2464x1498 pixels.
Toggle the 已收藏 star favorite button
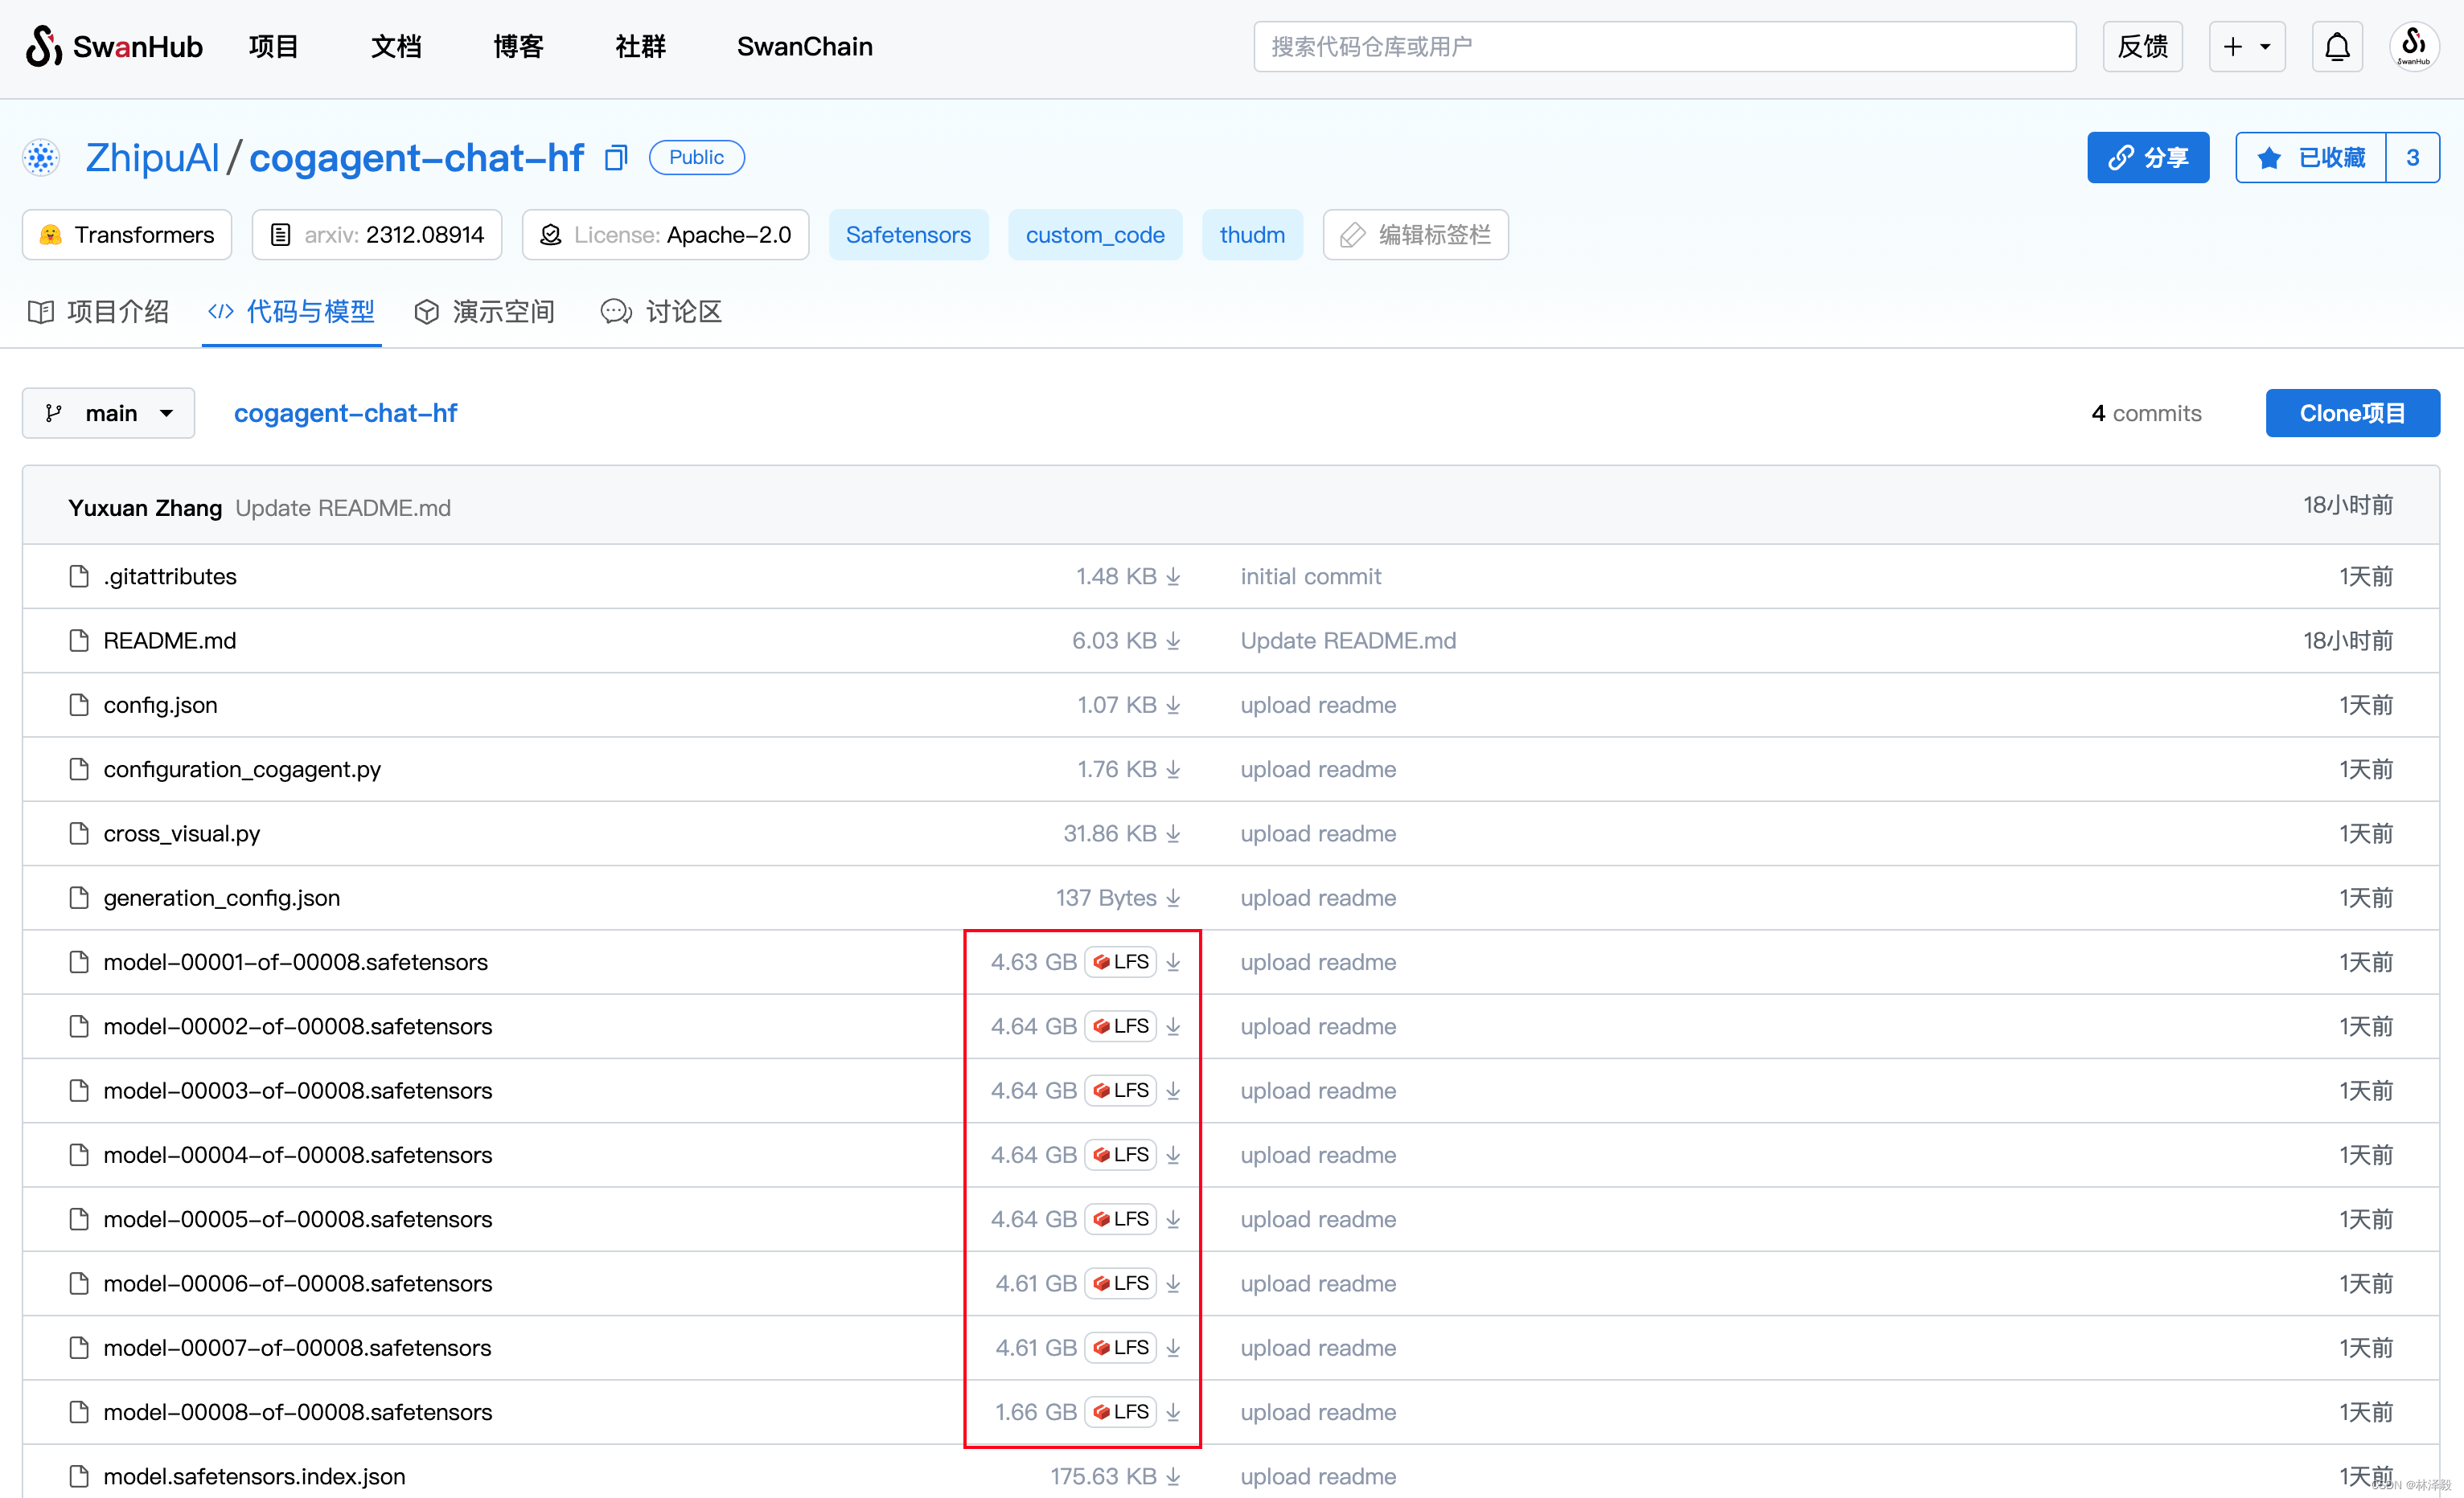pyautogui.click(x=2311, y=158)
